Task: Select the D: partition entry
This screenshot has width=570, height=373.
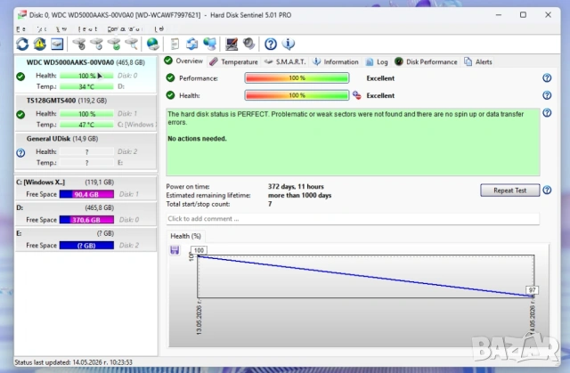Action: coord(85,213)
